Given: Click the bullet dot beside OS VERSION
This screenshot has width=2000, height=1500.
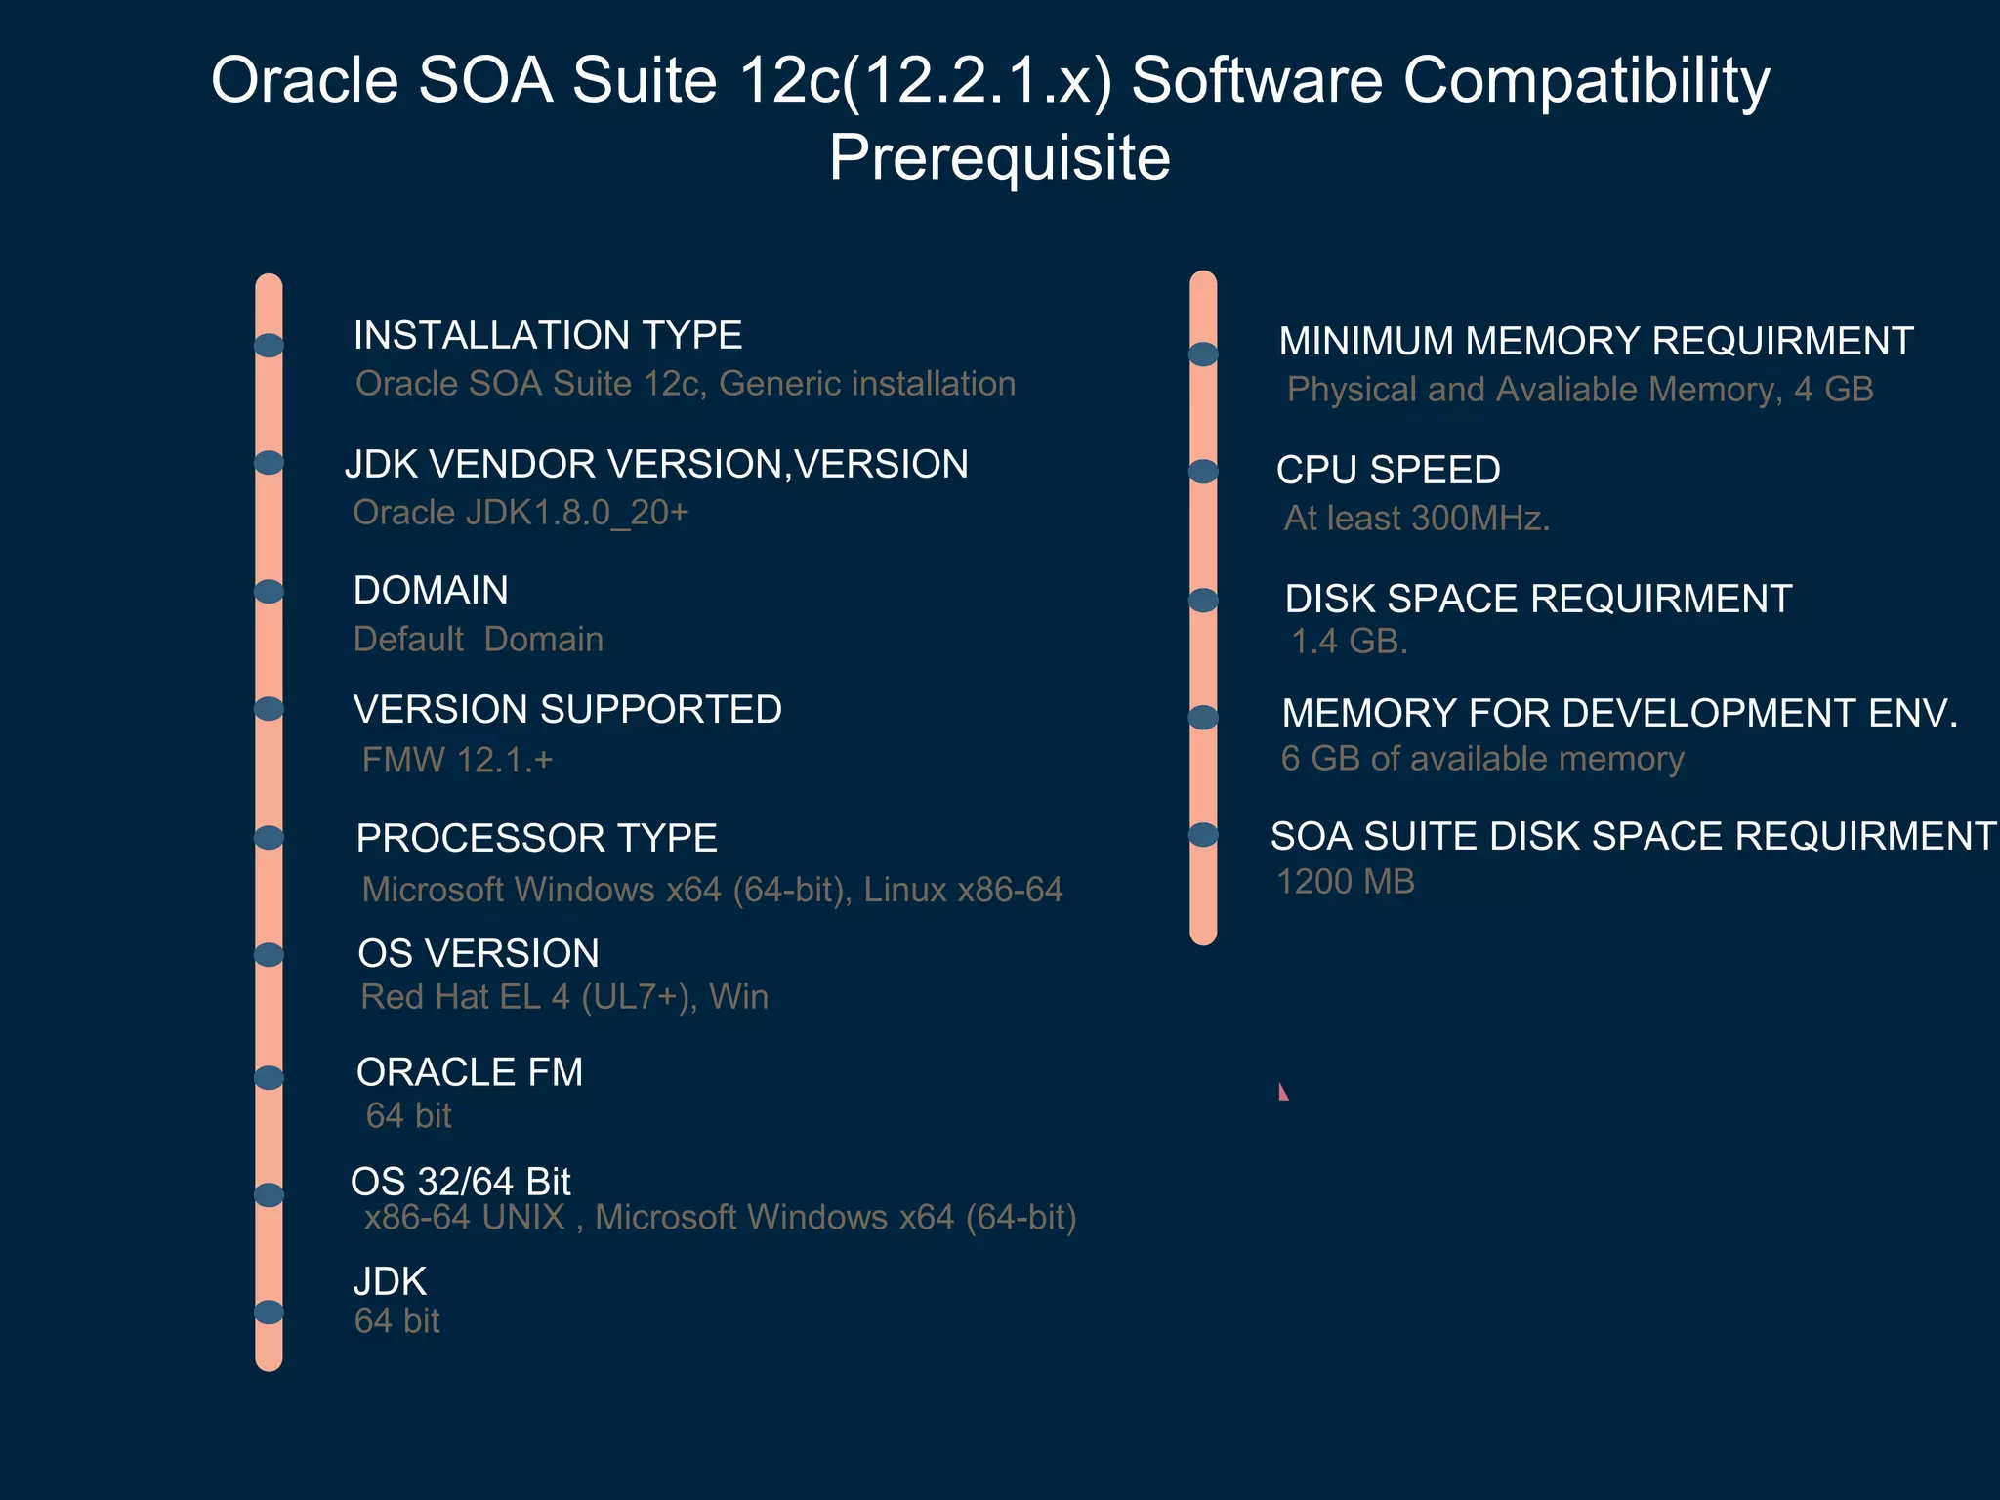Looking at the screenshot, I should tap(270, 955).
